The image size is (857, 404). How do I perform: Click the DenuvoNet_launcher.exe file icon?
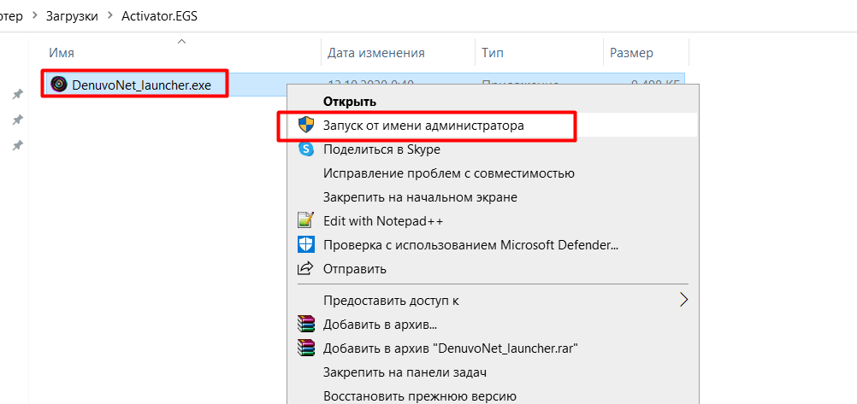[59, 84]
